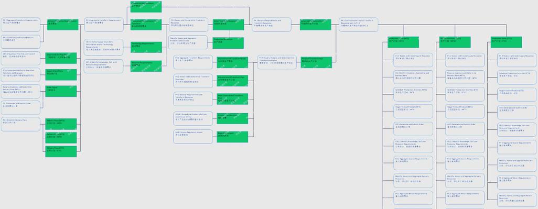
Task: Select the green Production Plans (ETO) node
Action: tap(507, 42)
